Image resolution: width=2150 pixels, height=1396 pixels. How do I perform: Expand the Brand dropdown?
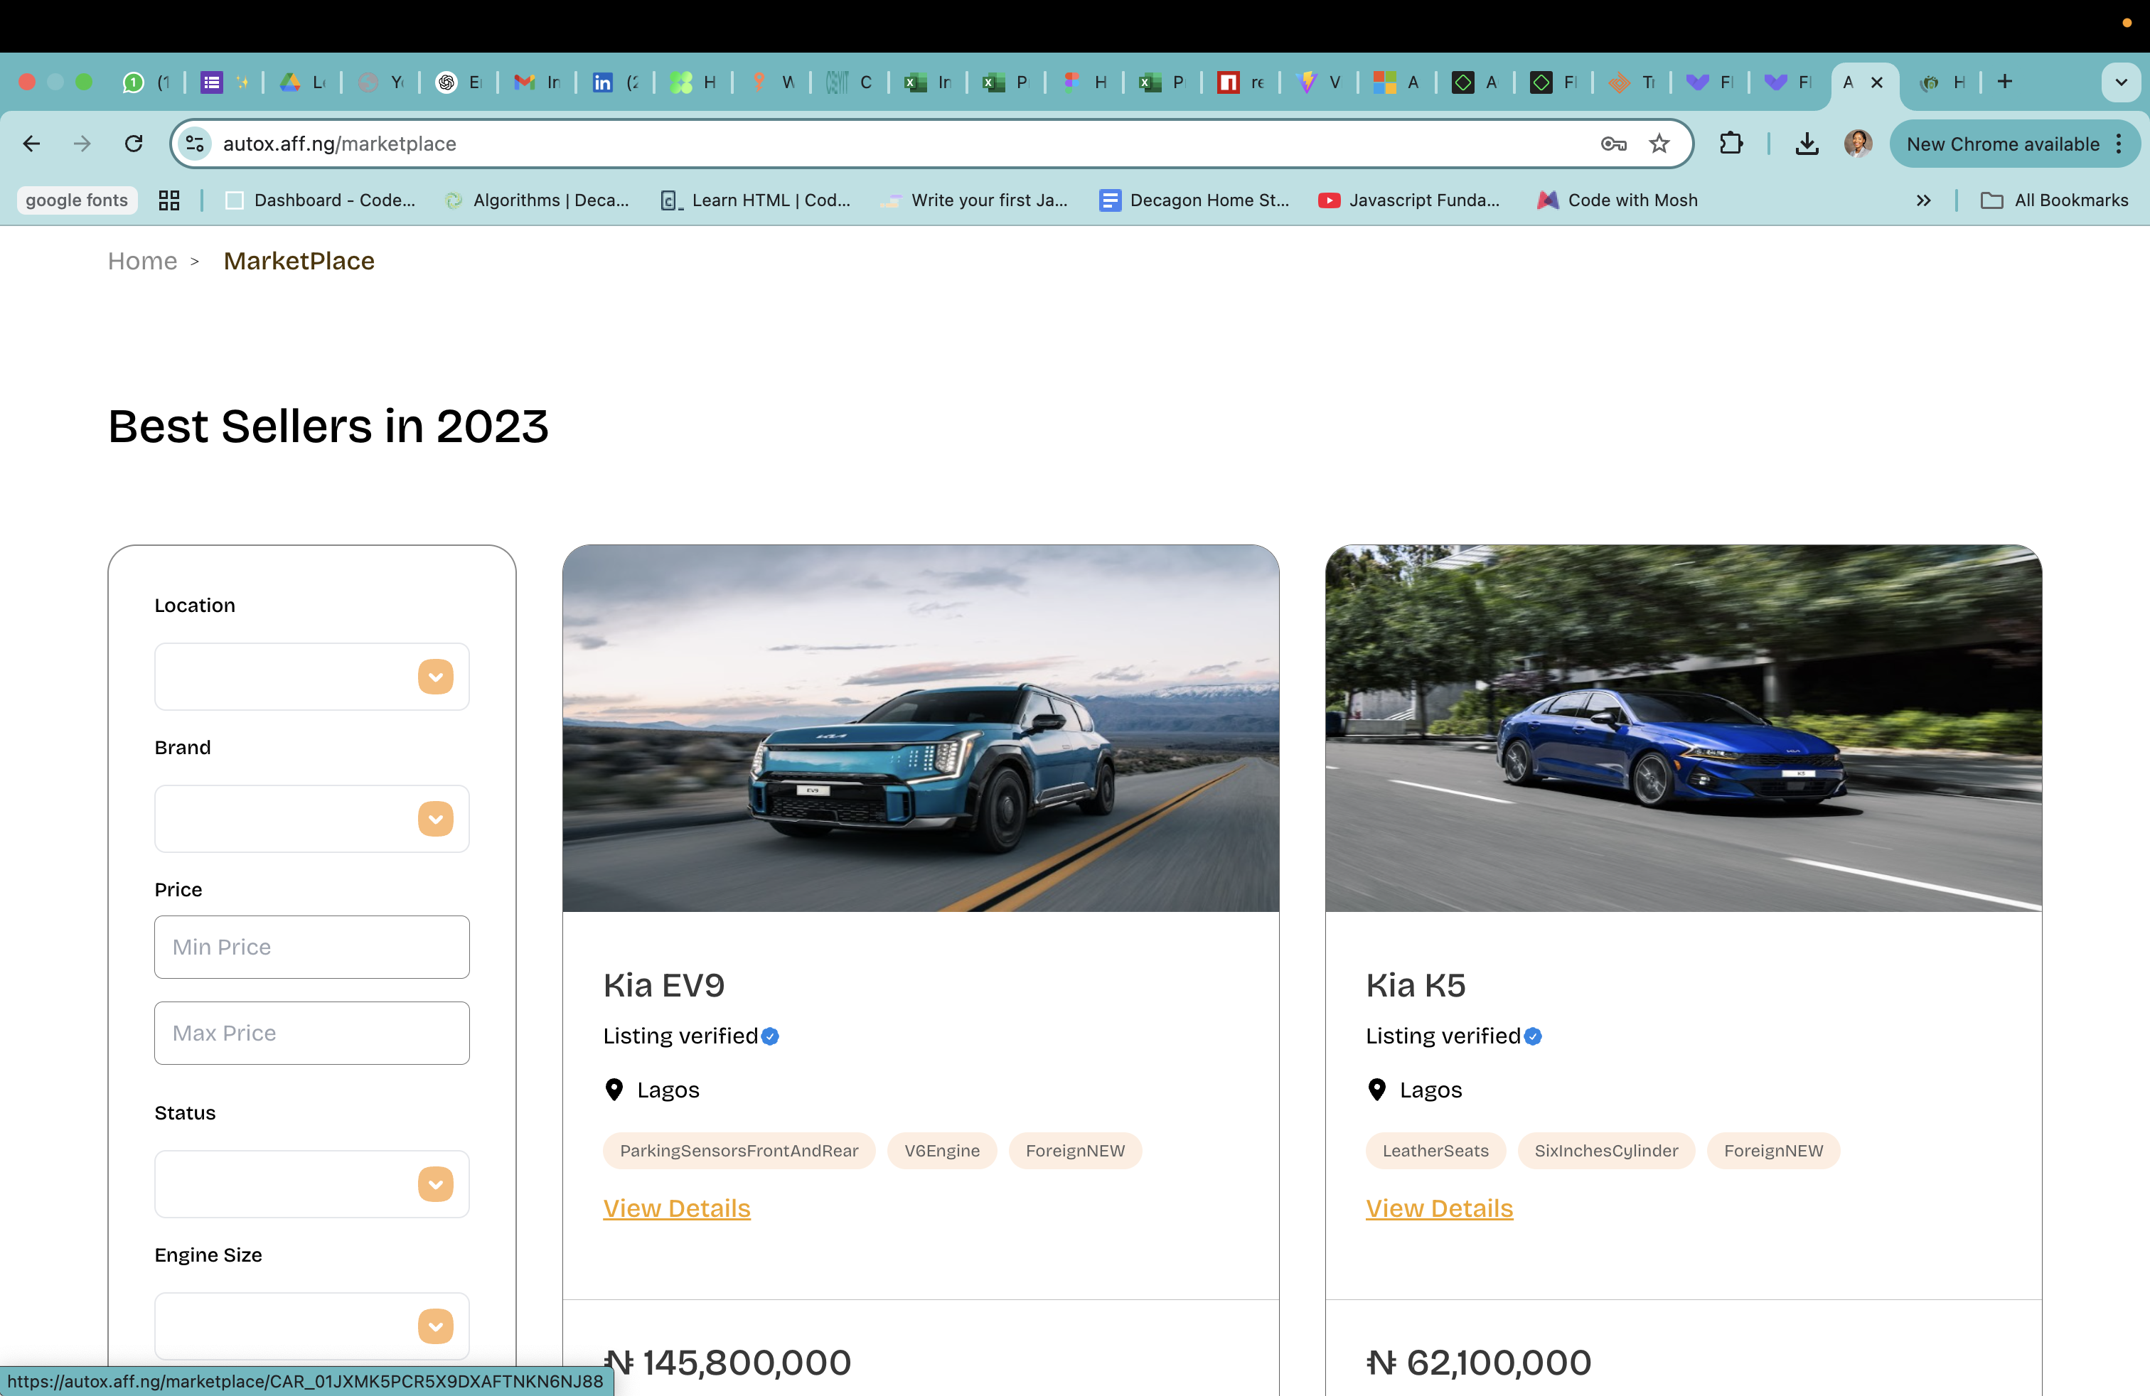(435, 819)
